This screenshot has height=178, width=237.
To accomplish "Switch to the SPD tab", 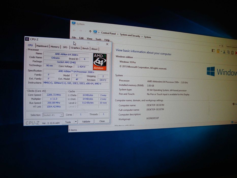I will (x=65, y=47).
